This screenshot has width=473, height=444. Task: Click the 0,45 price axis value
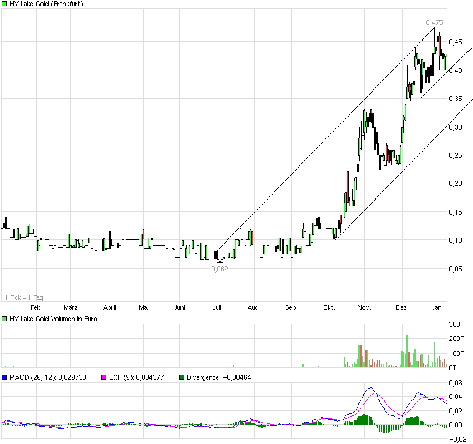click(x=456, y=42)
